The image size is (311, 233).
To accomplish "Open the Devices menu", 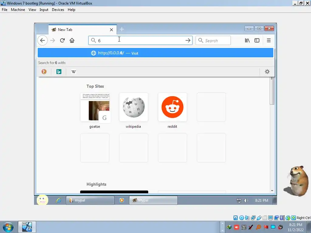I will tap(58, 9).
